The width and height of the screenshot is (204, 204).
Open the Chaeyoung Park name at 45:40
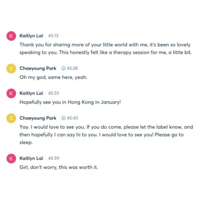pyautogui.click(x=38, y=118)
